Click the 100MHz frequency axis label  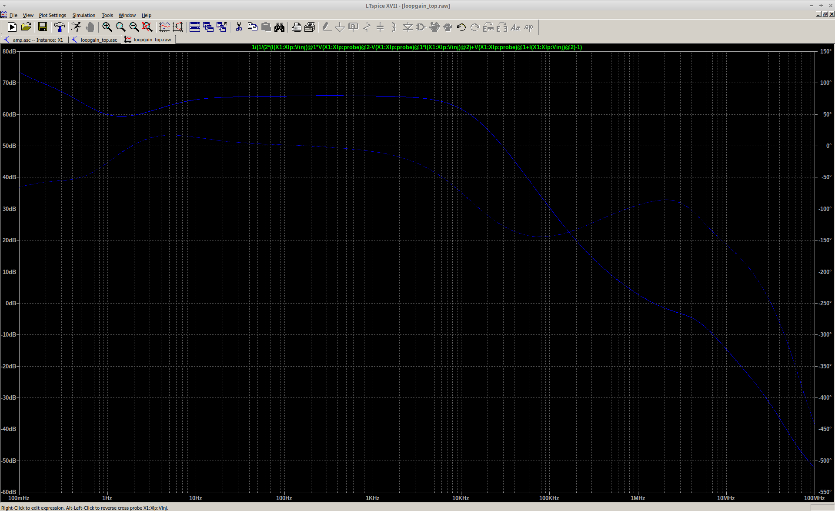click(814, 498)
